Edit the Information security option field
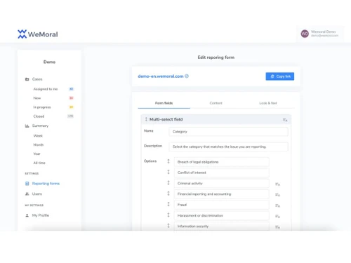The image size is (351, 263). point(221,227)
